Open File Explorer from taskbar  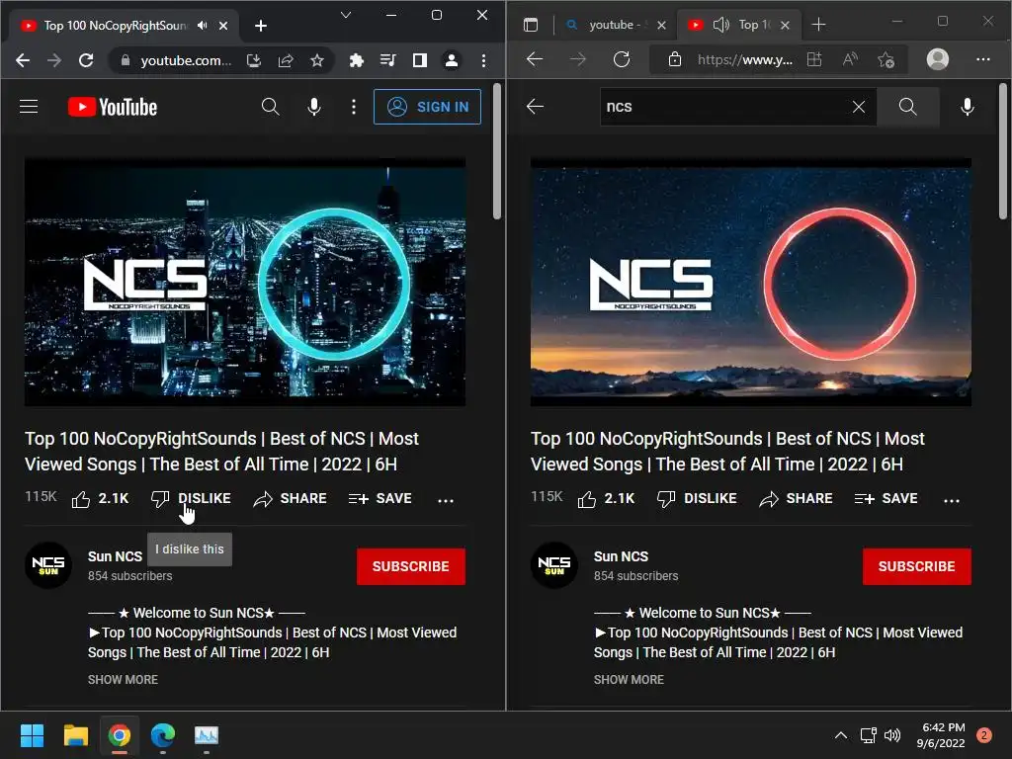tap(75, 735)
